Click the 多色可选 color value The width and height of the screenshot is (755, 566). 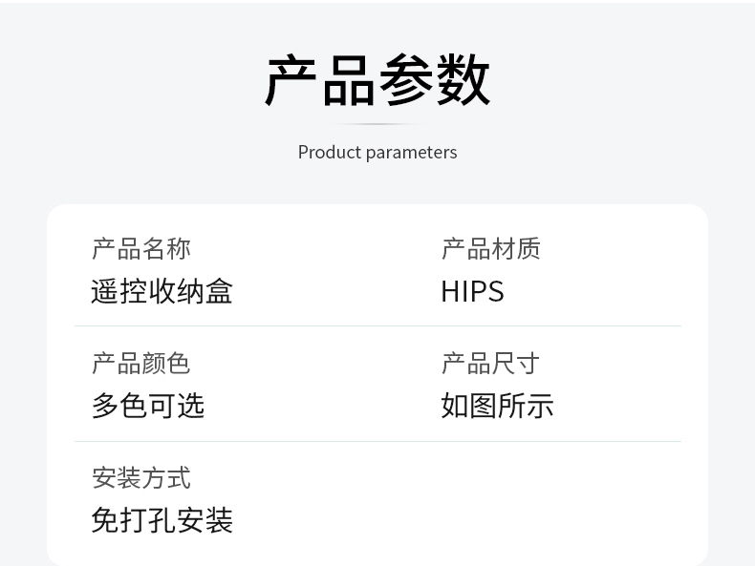click(x=148, y=406)
